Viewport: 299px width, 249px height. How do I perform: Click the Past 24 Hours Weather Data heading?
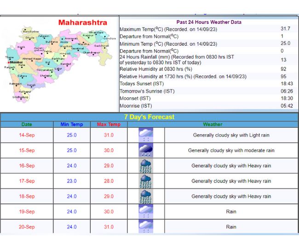tap(208, 22)
